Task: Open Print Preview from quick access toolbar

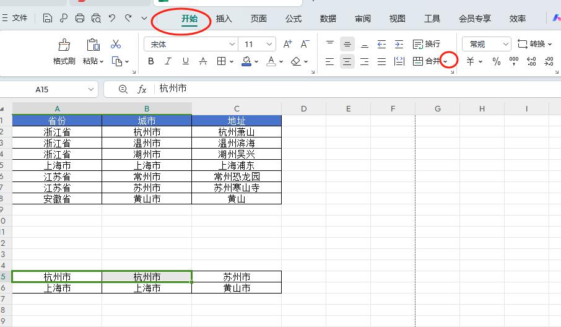Action: (96, 18)
